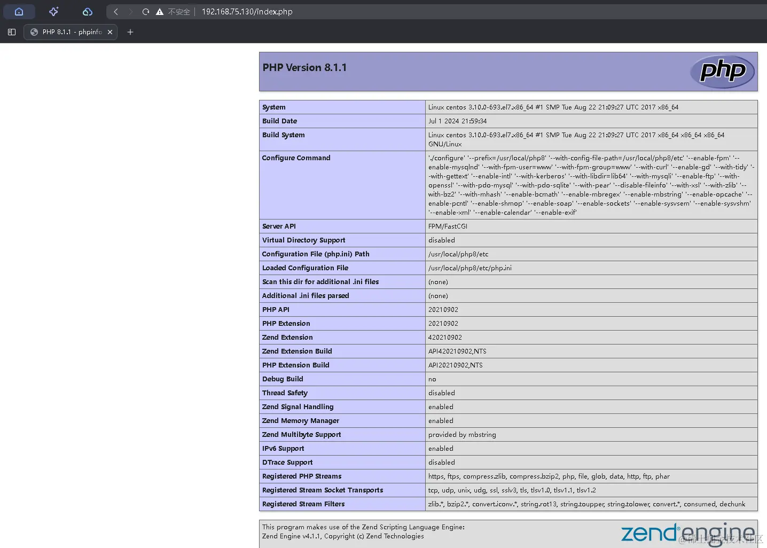This screenshot has height=548, width=767.
Task: Click the not-secure warning triangle icon
Action: (160, 11)
